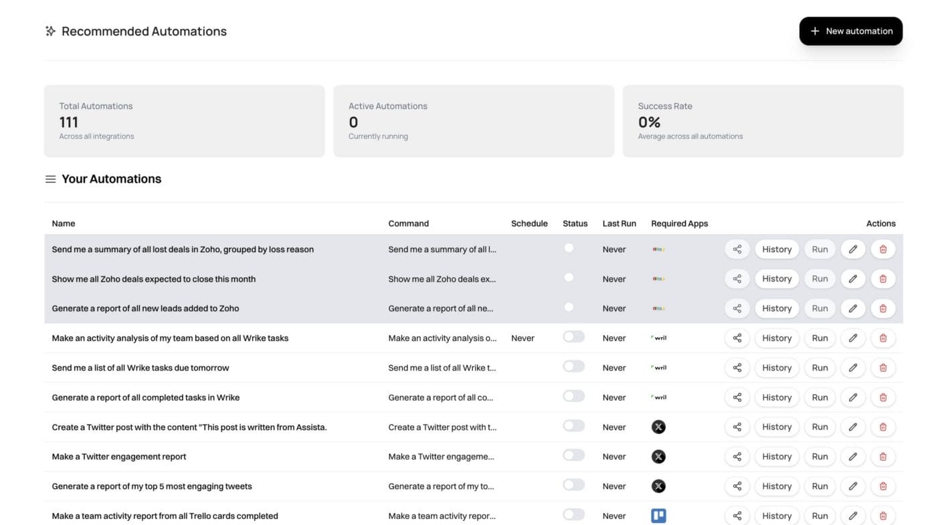This screenshot has width=930, height=525.
Task: Click the Trello app icon
Action: pos(658,516)
